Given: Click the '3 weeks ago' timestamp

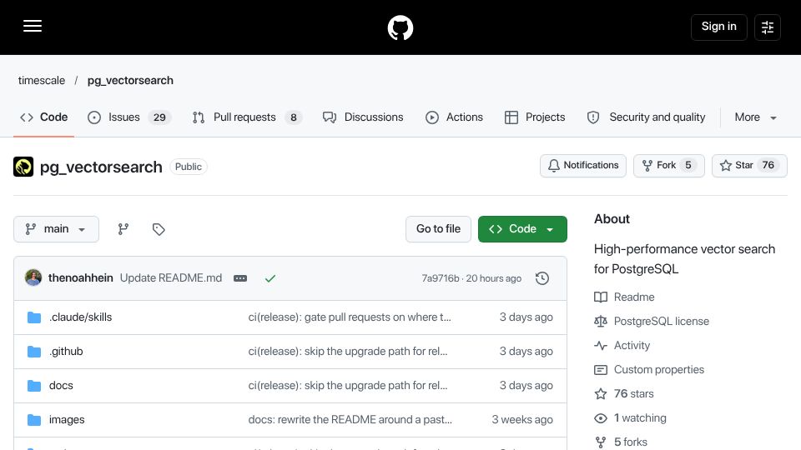Looking at the screenshot, I should point(522,420).
